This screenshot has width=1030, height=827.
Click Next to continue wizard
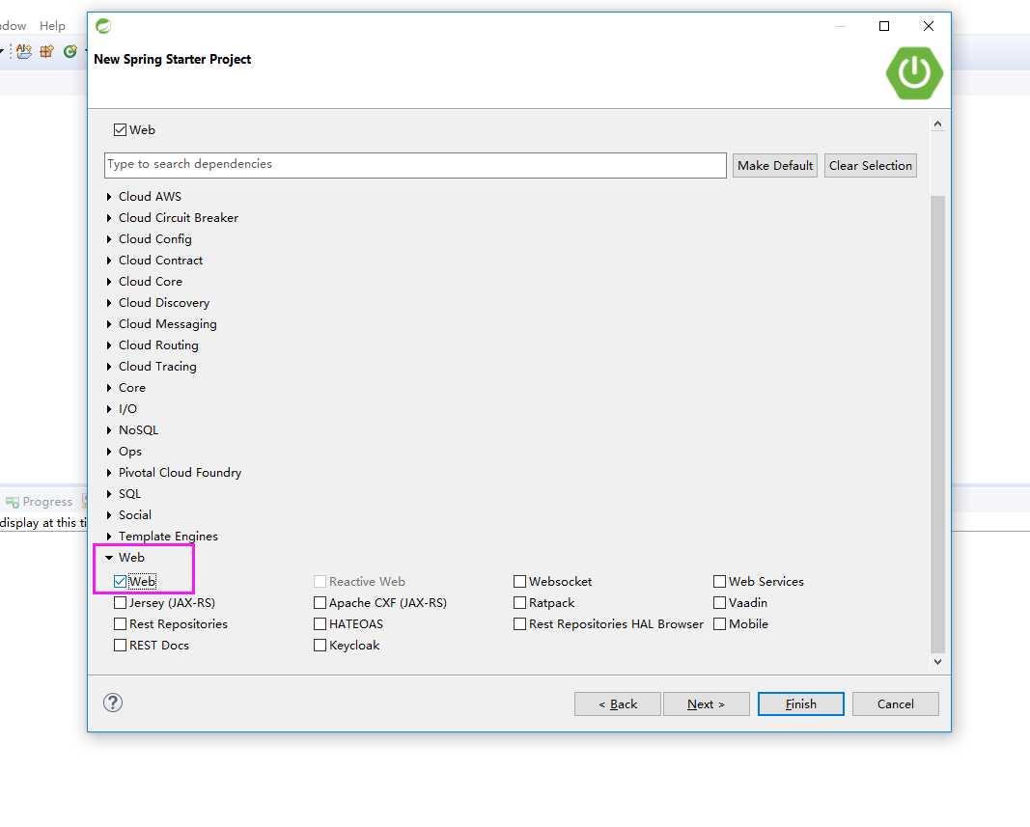click(x=707, y=704)
